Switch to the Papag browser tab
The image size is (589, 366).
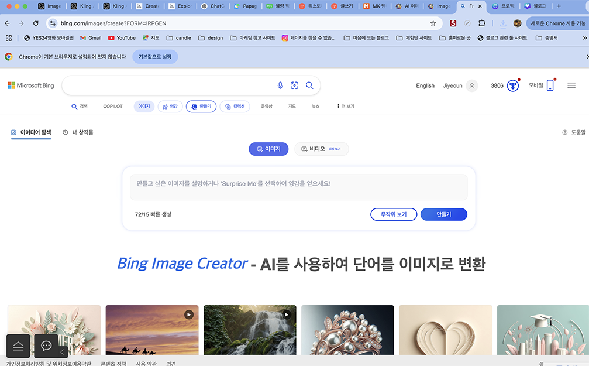pos(245,6)
